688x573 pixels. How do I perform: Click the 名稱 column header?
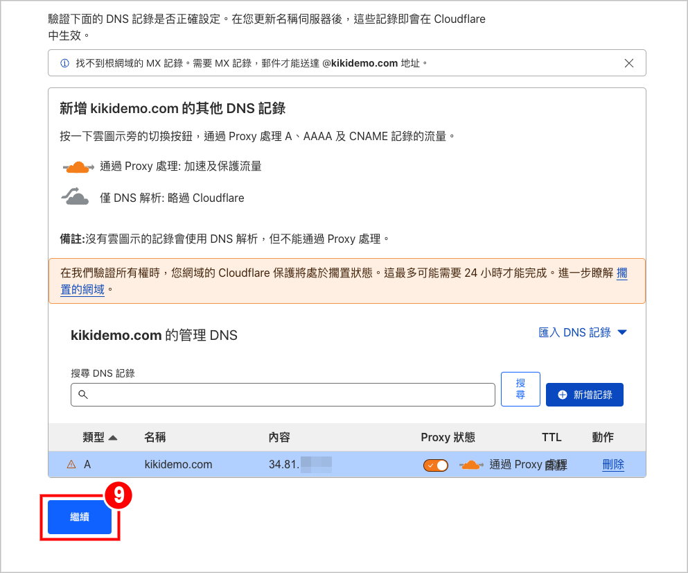(x=155, y=437)
